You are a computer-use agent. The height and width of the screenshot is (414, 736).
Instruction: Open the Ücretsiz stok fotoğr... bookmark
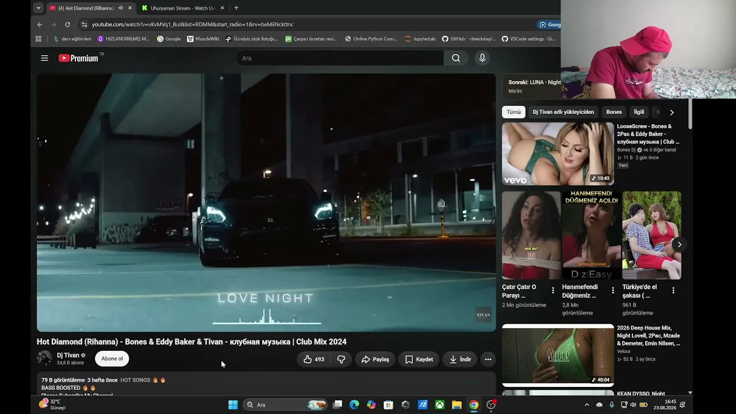tap(252, 39)
